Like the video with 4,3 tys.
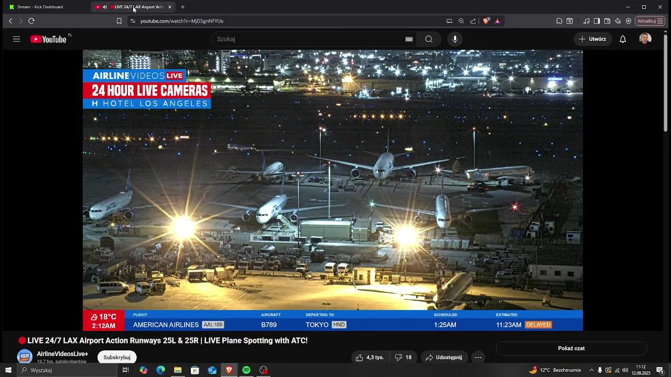This screenshot has width=671, height=377. point(370,357)
